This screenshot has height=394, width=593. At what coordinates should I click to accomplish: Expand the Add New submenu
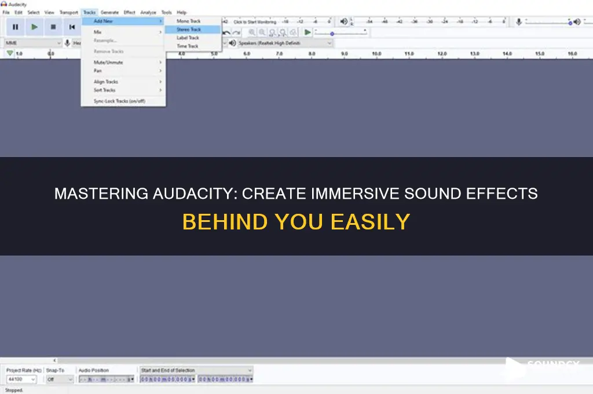pyautogui.click(x=123, y=21)
